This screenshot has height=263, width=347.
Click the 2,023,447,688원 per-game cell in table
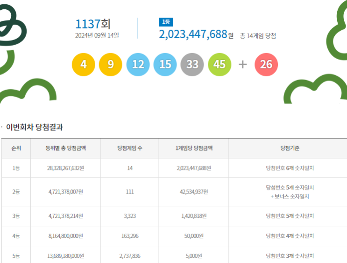click(194, 168)
